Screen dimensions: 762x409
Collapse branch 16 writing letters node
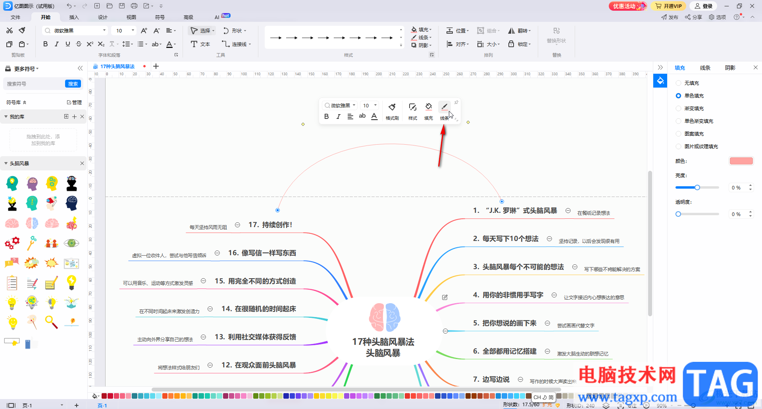coord(217,253)
